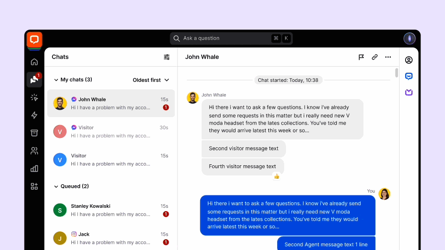The width and height of the screenshot is (445, 250).
Task: Open the Oldest first sort dropdown
Action: 151,80
